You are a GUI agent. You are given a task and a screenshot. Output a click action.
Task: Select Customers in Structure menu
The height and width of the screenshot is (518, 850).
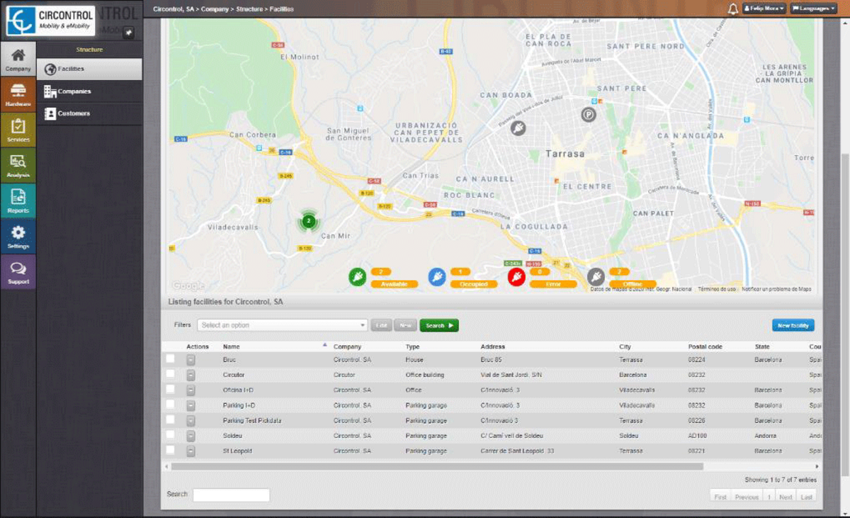(89, 113)
